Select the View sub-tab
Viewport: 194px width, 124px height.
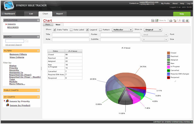(58, 25)
